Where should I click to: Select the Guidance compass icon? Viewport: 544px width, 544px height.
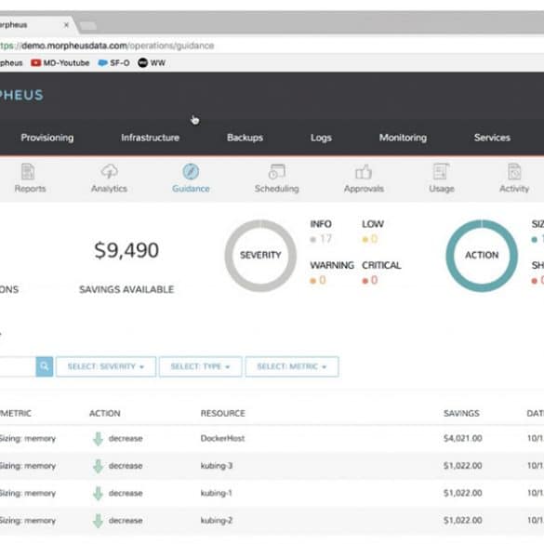pos(191,171)
